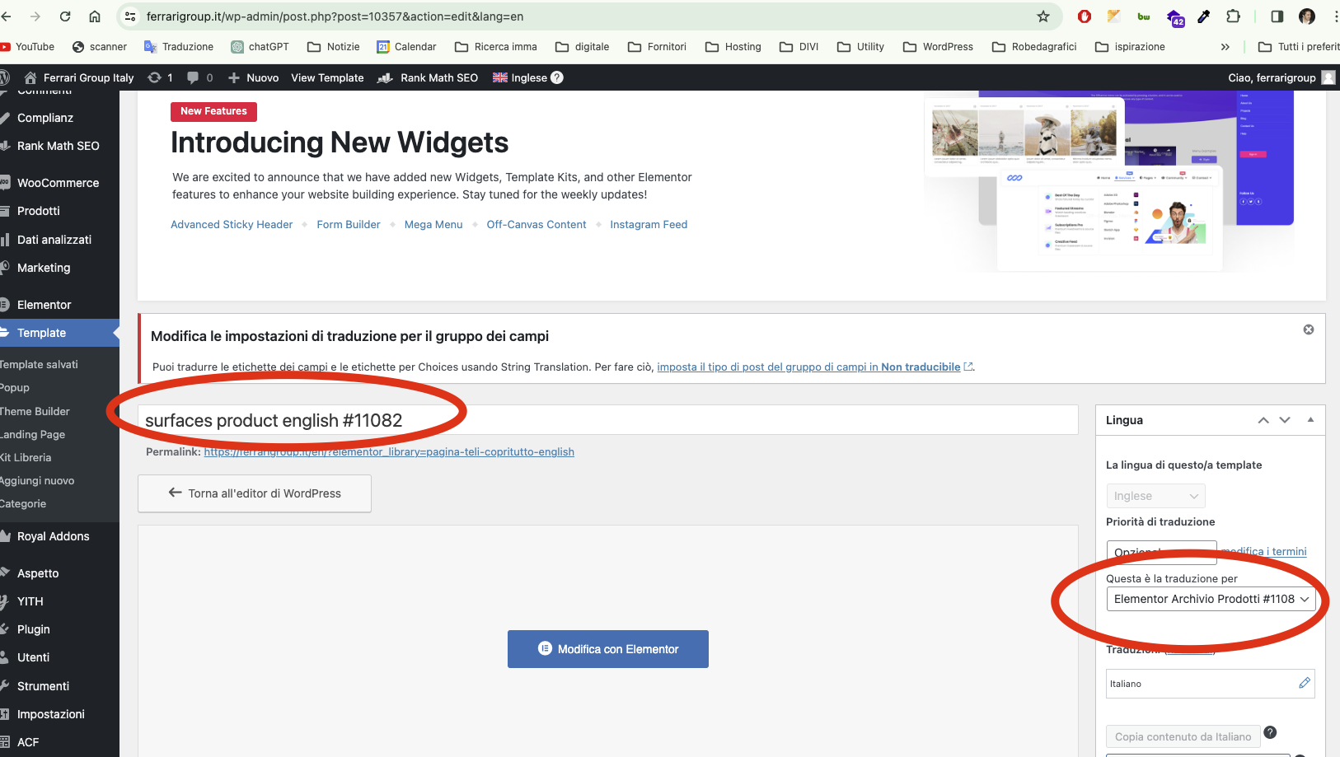Click Copia contenuto da Italiano button
Screen dimensions: 1340x757
point(1183,736)
